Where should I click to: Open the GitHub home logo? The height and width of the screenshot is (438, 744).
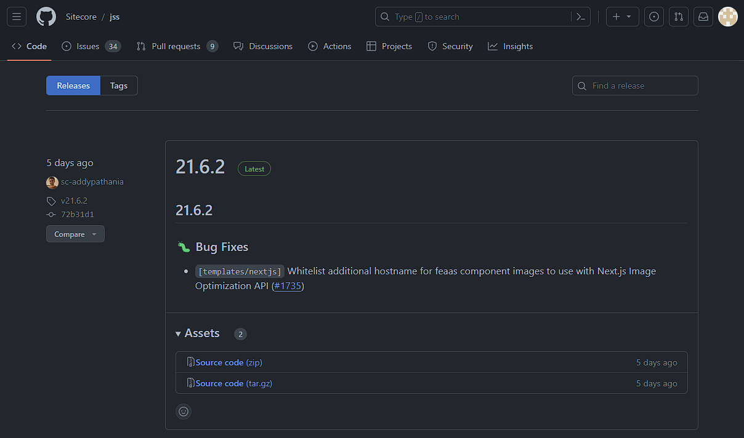click(46, 17)
